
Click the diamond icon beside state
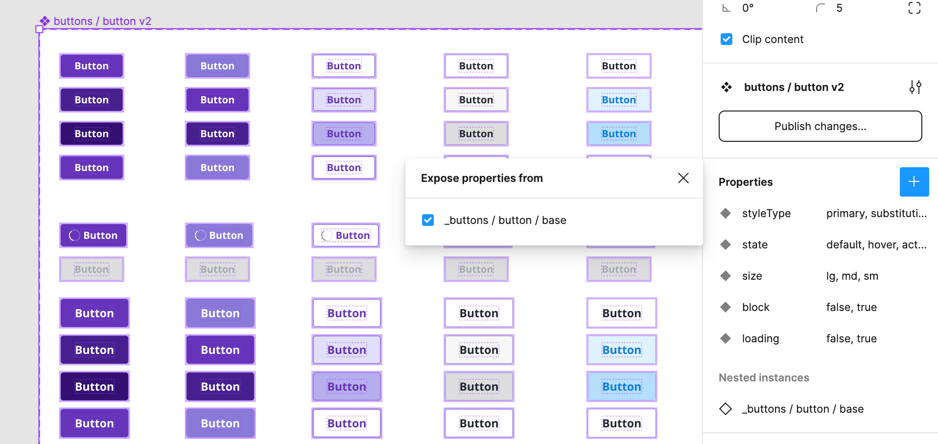[726, 244]
